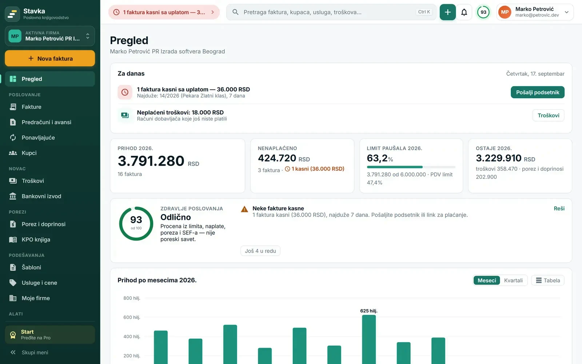
Task: Click the green plus quick-add button
Action: pyautogui.click(x=447, y=12)
